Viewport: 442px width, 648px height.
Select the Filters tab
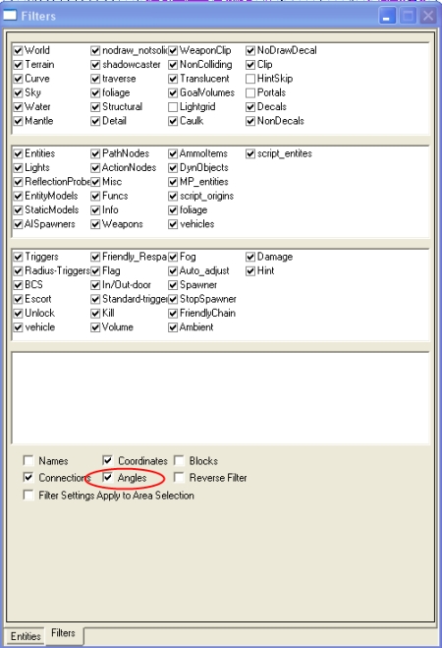[x=63, y=633]
